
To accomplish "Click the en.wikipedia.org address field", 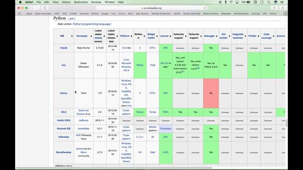I will 151,8.
